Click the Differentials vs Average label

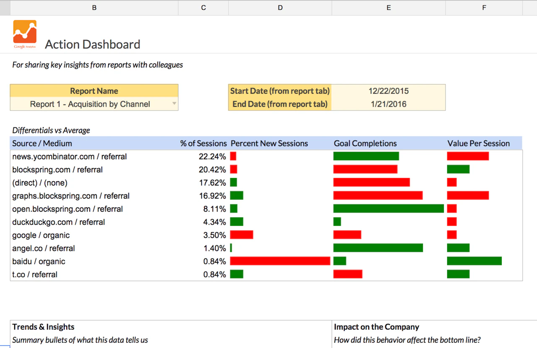pos(51,130)
